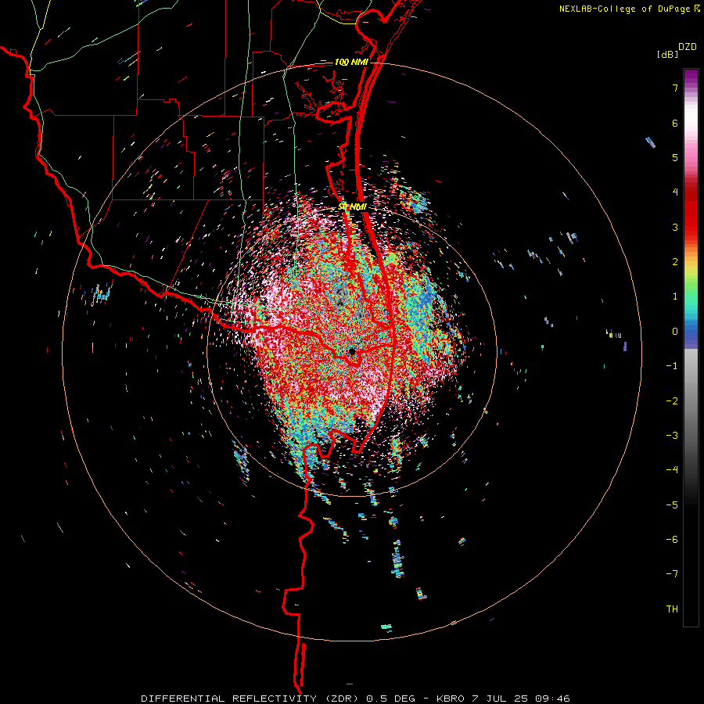Click the -4 value on color scale
Image resolution: width=704 pixels, height=704 pixels.
[x=672, y=470]
